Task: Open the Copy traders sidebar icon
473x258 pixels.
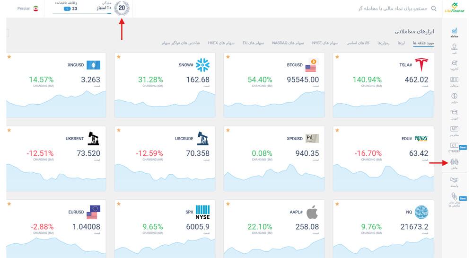Action: point(454,49)
